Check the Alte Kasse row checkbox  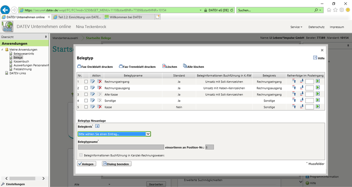pos(86,95)
